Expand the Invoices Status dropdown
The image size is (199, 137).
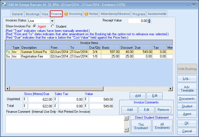(x=52, y=21)
